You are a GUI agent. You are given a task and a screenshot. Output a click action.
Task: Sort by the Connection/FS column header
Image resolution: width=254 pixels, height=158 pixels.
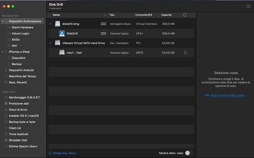[x=144, y=15]
